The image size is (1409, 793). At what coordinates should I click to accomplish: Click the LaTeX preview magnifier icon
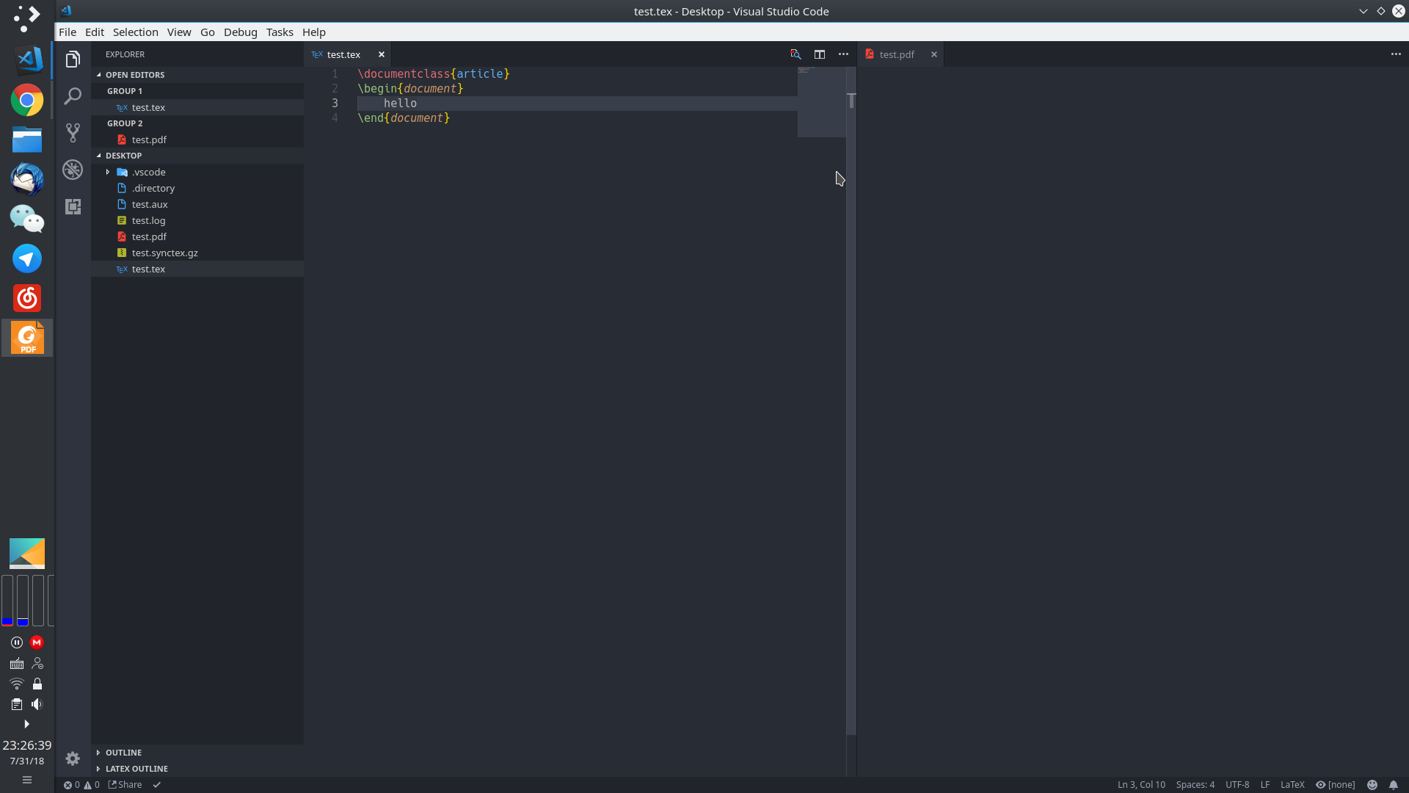point(795,54)
